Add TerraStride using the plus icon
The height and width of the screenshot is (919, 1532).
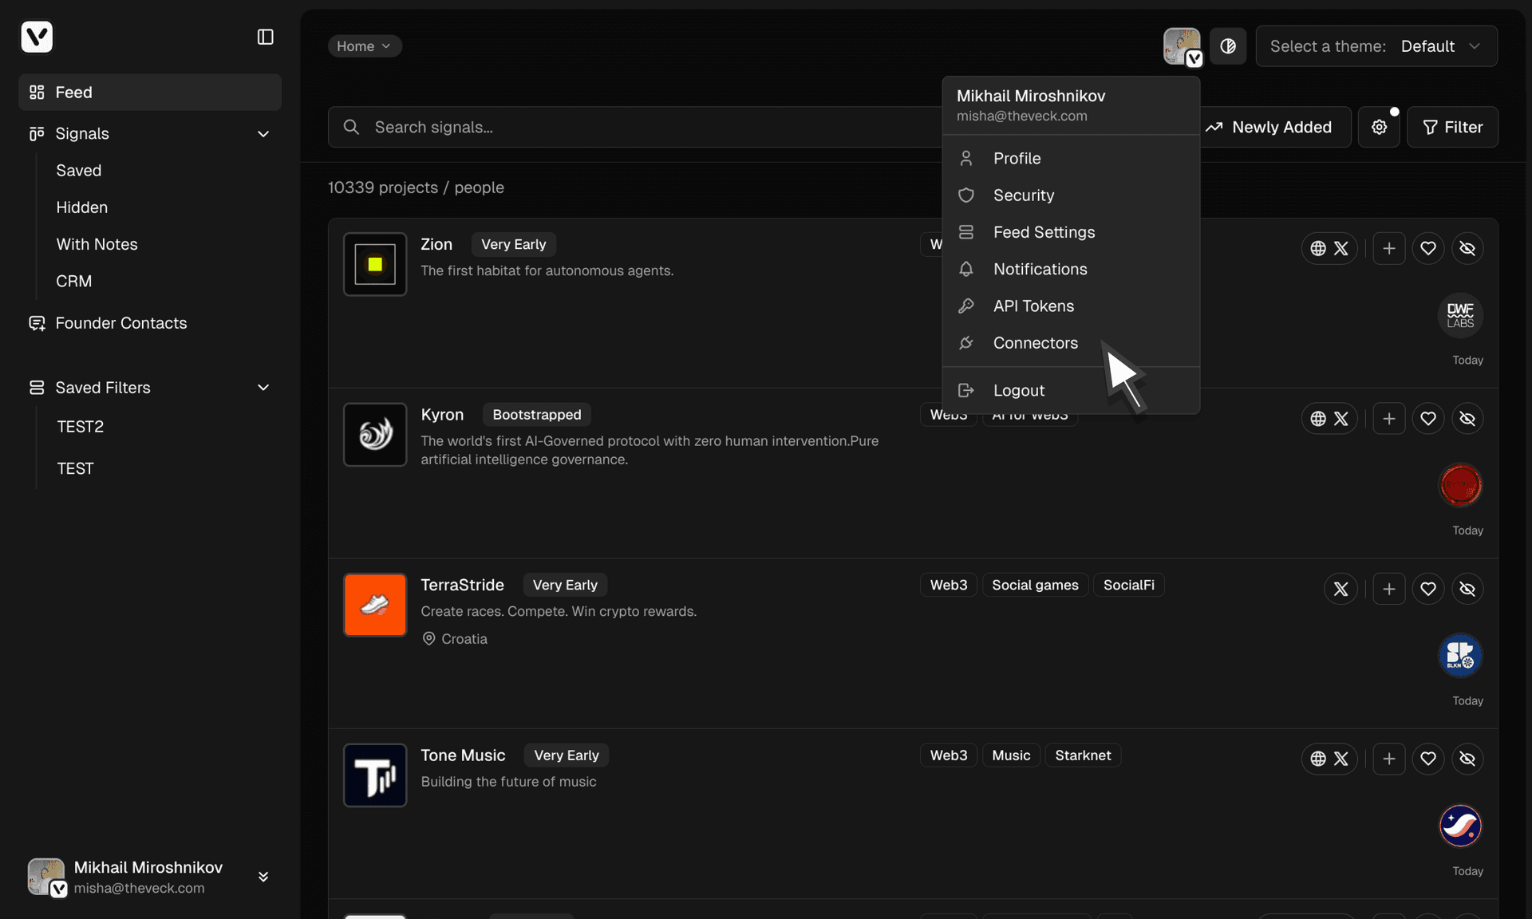(1388, 589)
